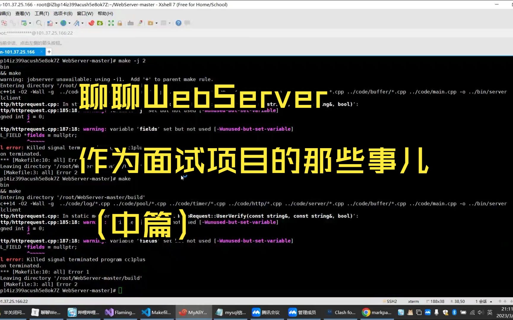Expand the layout arrangement dropdown arrow
Viewport: 513px width, 320px height.
[56, 23]
